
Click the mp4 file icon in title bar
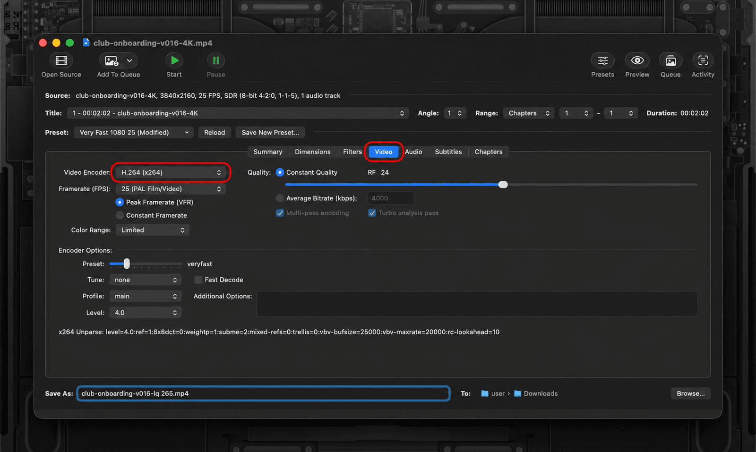(86, 43)
